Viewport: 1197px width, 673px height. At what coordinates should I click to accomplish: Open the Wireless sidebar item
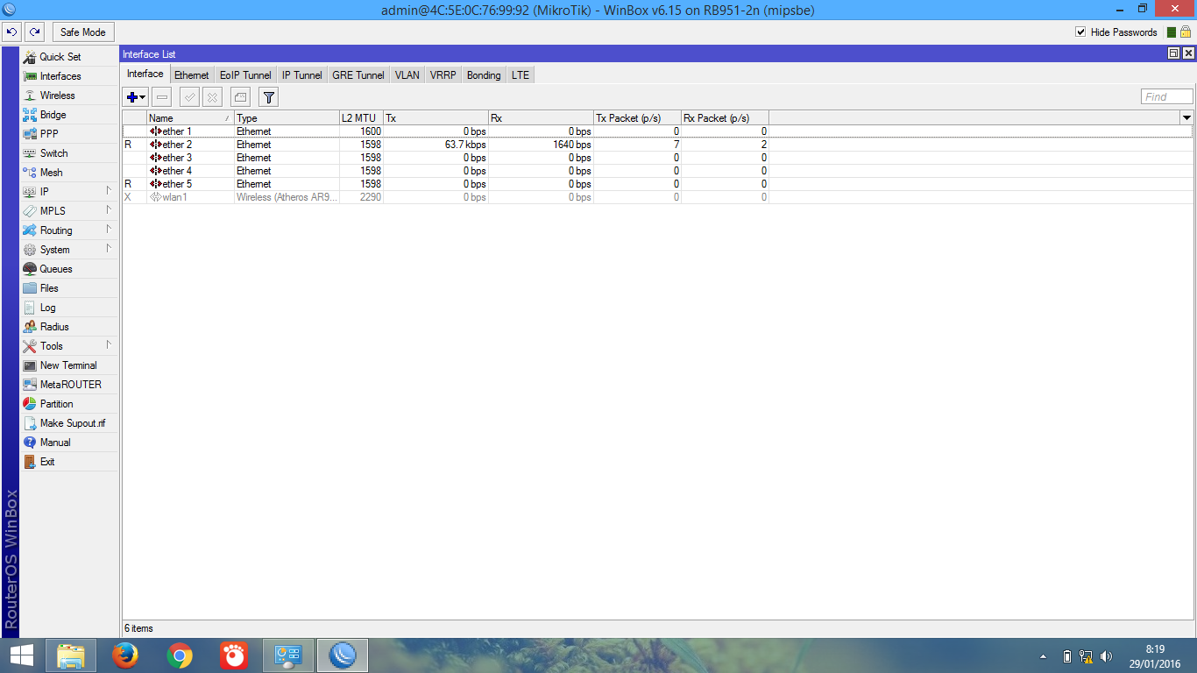coord(69,96)
